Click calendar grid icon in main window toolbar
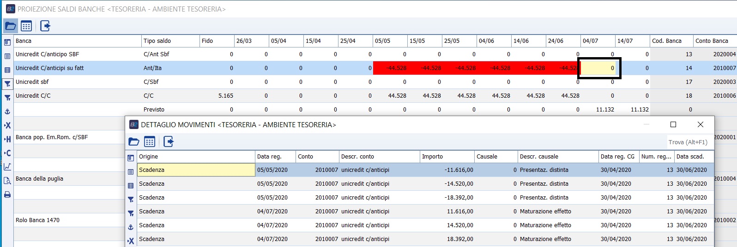The width and height of the screenshot is (737, 247). (26, 26)
